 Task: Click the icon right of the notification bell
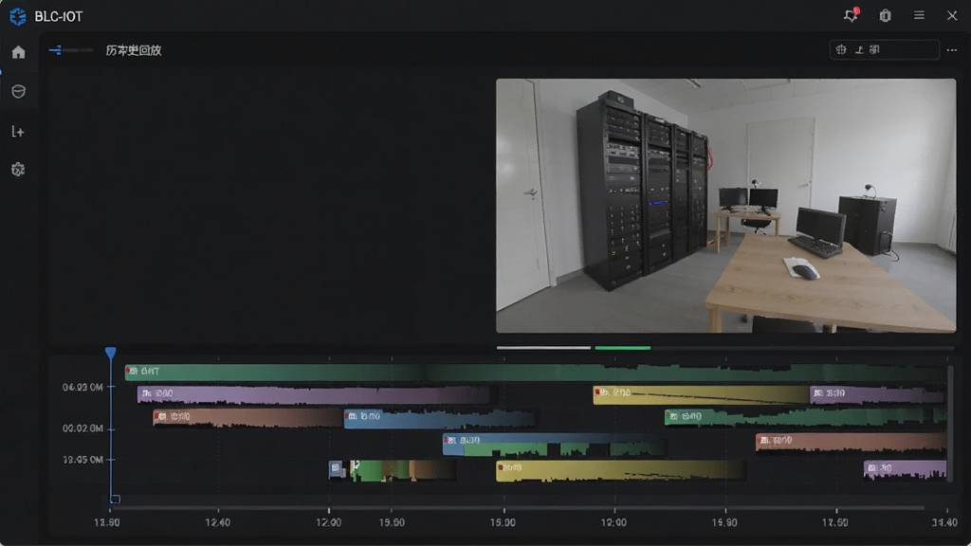(x=885, y=15)
